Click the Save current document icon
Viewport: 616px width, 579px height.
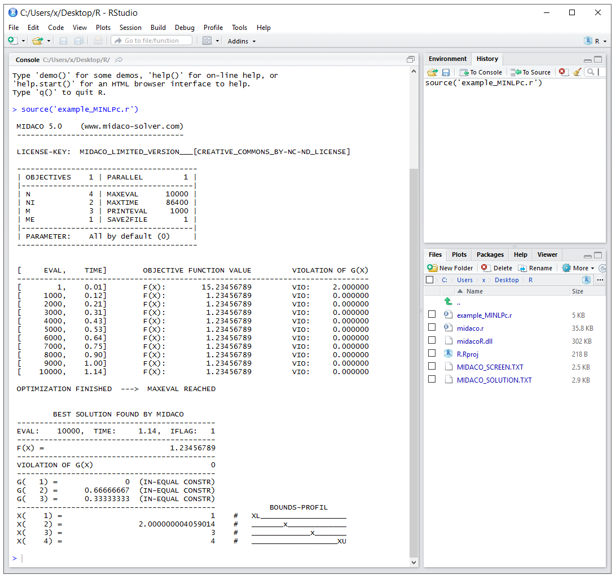point(63,41)
